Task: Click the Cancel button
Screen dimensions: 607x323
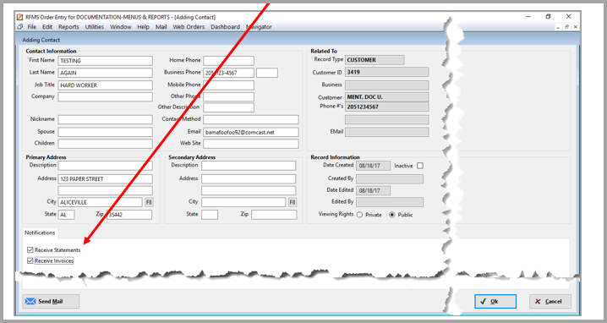Action: point(550,301)
